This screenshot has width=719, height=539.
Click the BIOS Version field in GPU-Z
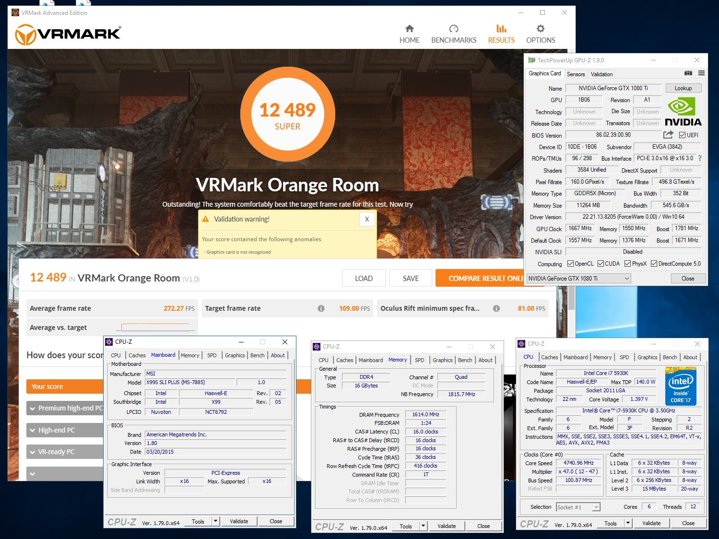[613, 135]
